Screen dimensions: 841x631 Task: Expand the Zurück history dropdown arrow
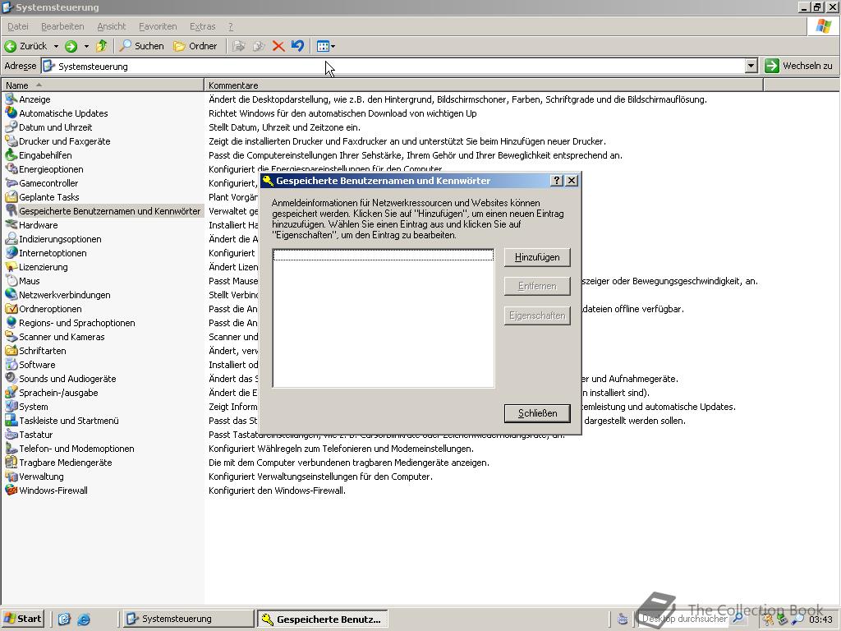(56, 47)
